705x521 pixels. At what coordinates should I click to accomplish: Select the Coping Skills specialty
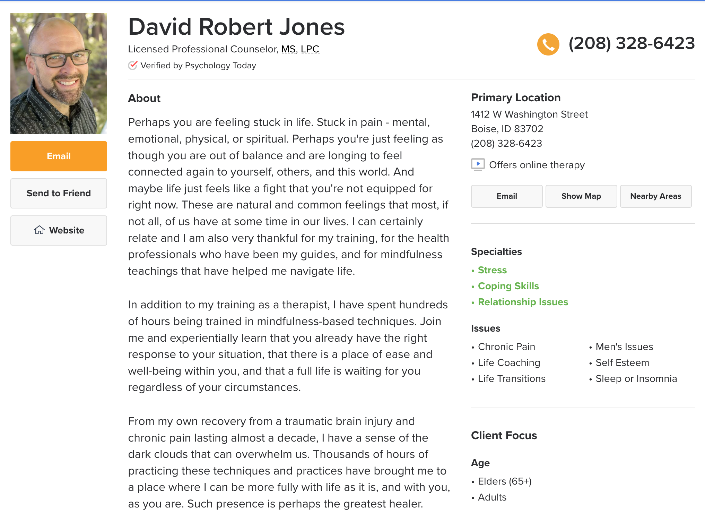[x=508, y=286]
